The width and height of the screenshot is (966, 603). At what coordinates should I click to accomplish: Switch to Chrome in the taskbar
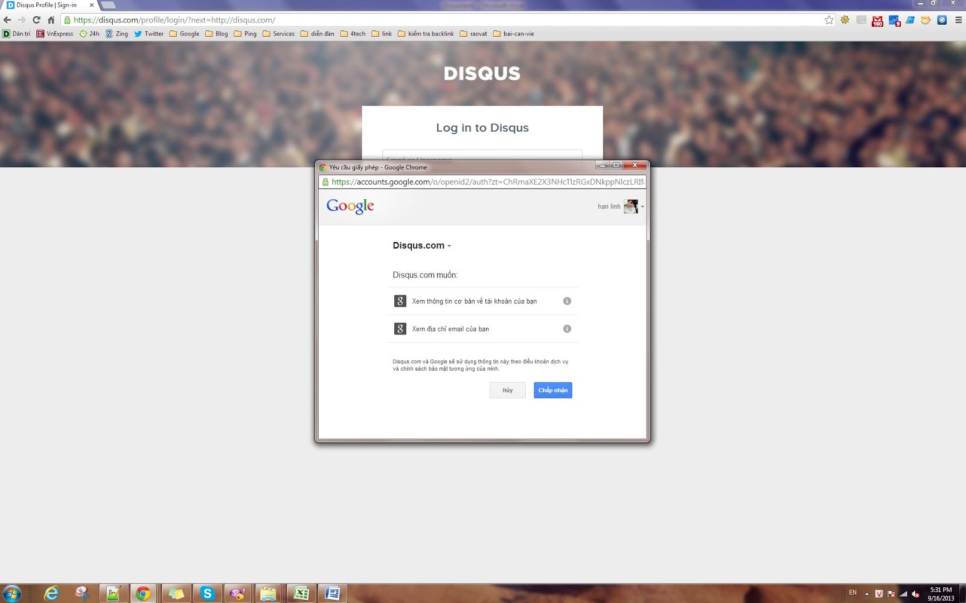point(144,594)
